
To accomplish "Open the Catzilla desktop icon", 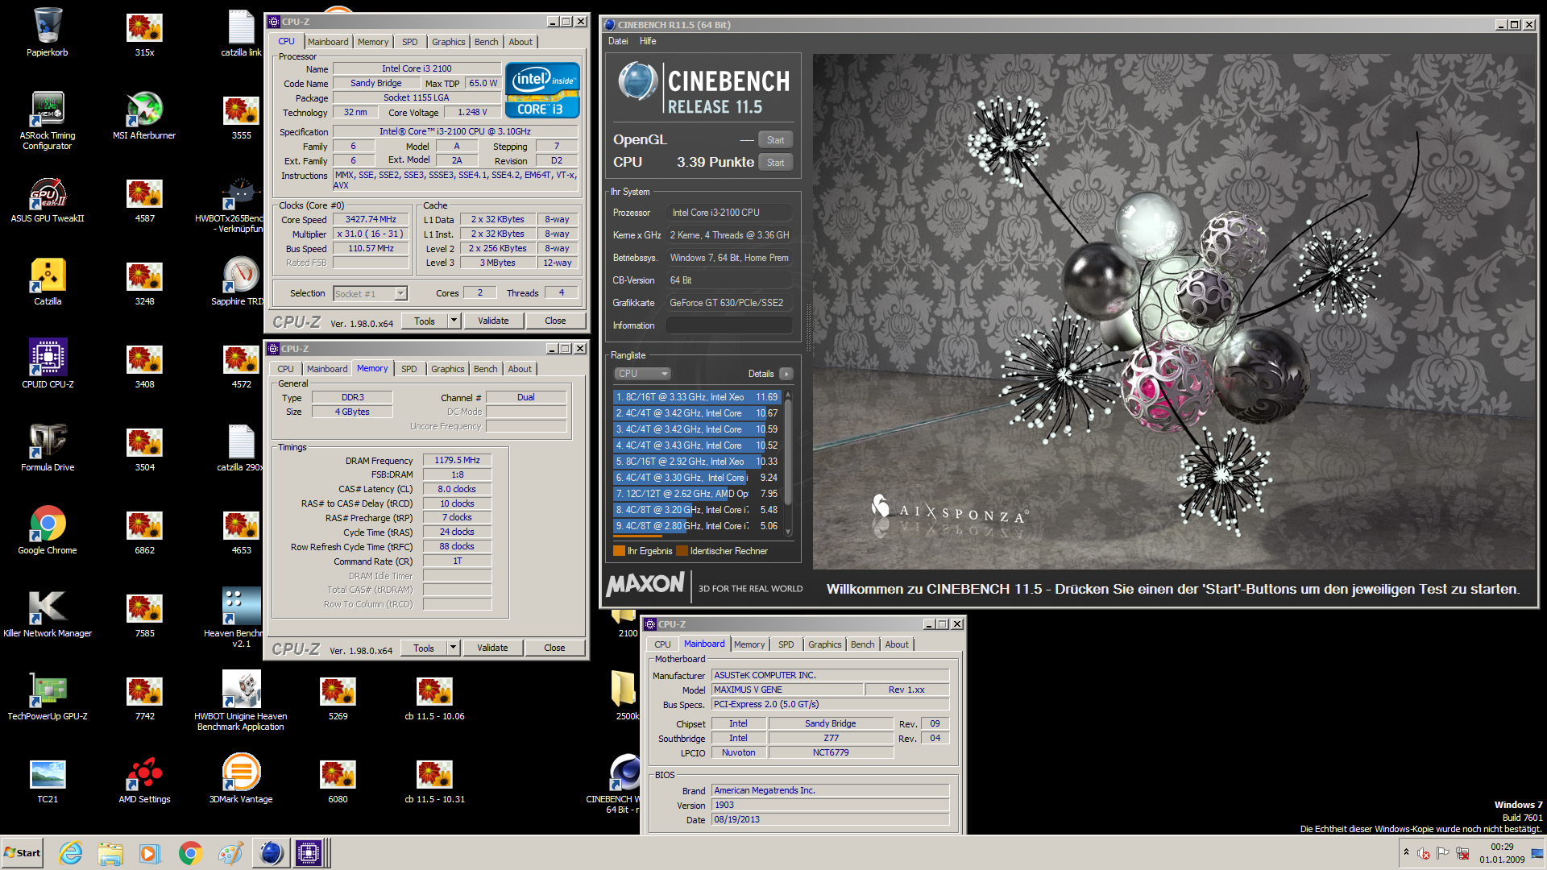I will (x=48, y=282).
